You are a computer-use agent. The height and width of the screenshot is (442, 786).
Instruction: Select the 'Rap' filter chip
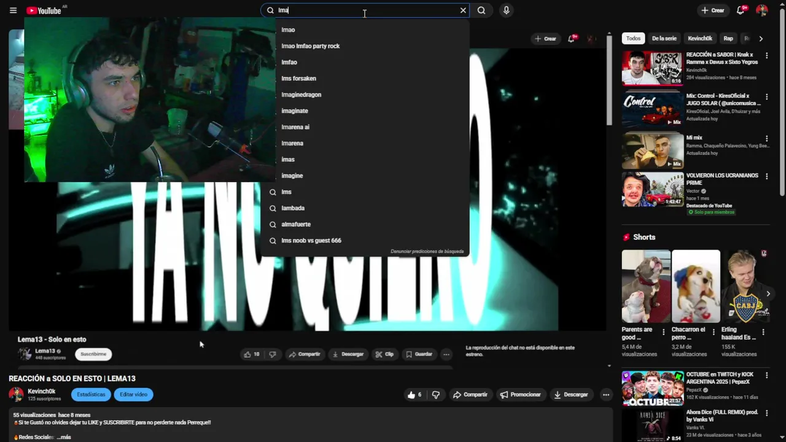click(x=728, y=39)
